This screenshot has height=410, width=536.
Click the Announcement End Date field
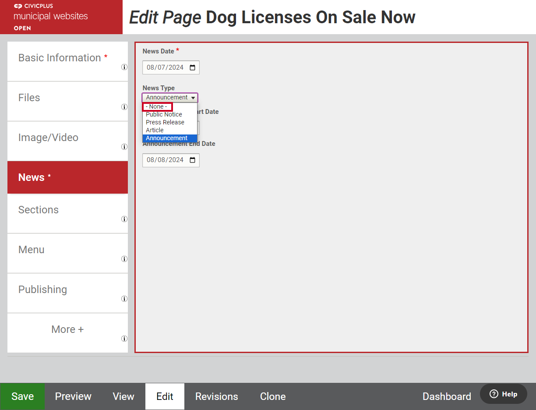171,160
